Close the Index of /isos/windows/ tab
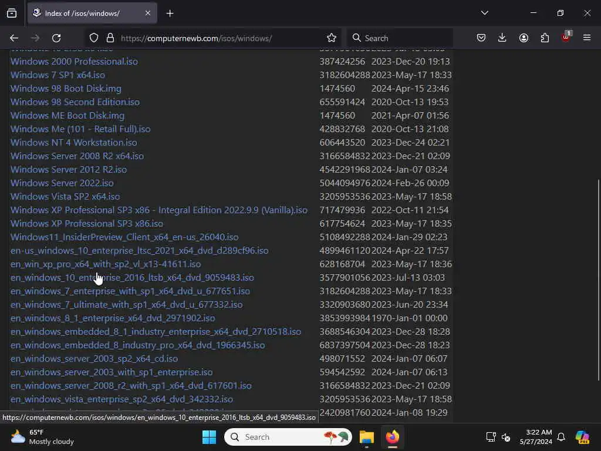 [148, 13]
